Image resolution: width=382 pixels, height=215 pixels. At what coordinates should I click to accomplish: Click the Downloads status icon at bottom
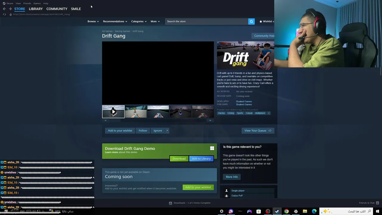[170, 203]
